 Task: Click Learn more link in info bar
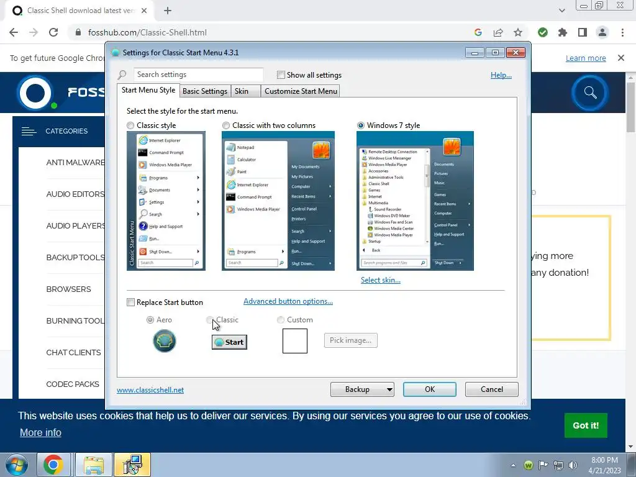pos(586,58)
